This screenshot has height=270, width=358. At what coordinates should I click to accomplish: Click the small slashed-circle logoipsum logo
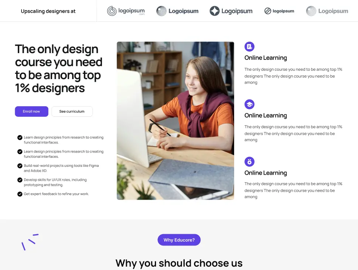point(279,11)
